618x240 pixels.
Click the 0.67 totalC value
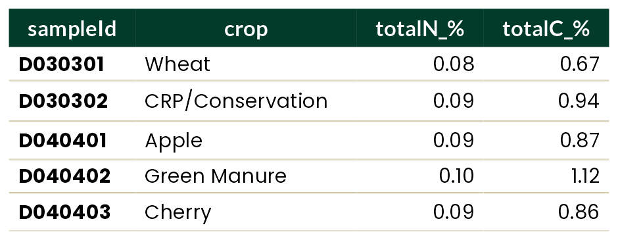click(579, 64)
